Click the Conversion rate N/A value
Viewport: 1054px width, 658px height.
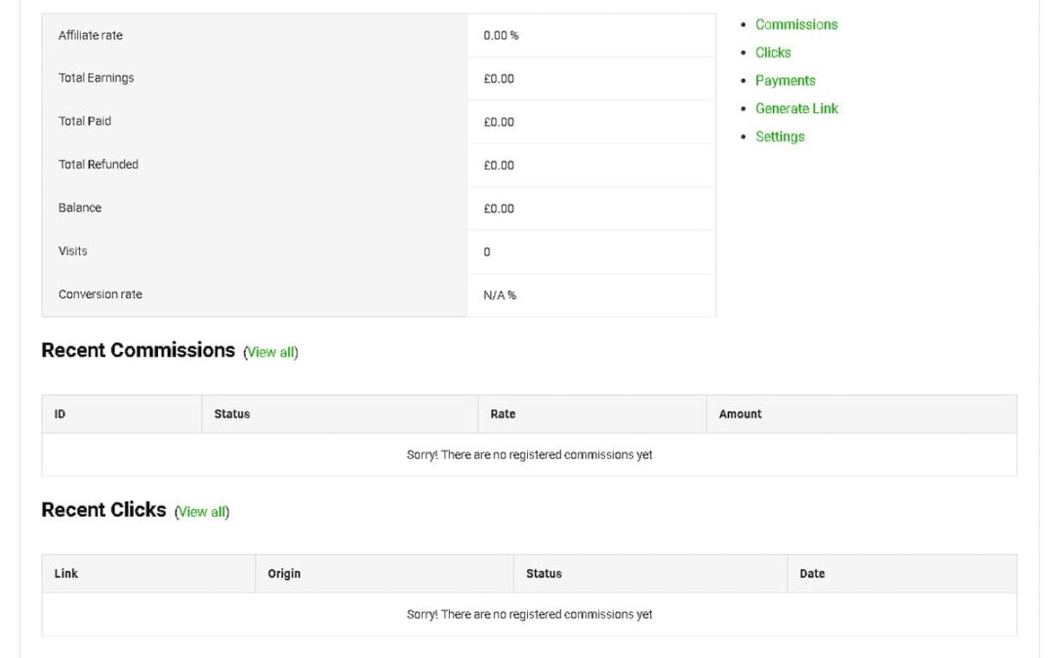tap(500, 295)
